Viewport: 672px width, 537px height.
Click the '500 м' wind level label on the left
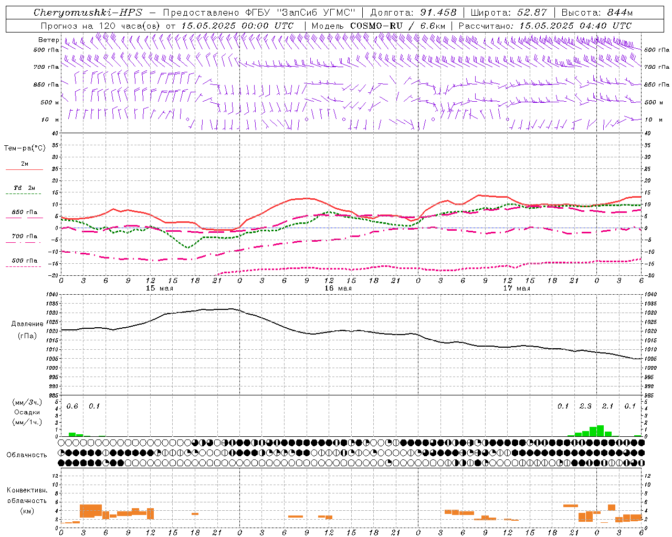pyautogui.click(x=50, y=102)
